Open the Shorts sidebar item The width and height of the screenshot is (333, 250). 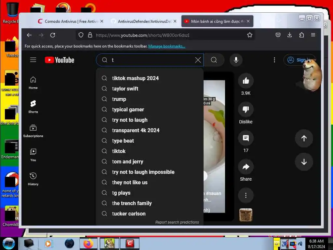[x=33, y=107]
